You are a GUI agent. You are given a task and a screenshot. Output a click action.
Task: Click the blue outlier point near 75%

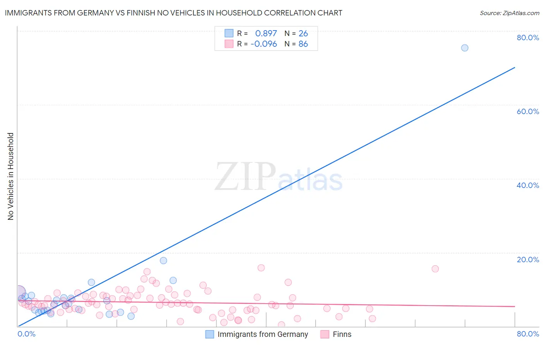[465, 48]
